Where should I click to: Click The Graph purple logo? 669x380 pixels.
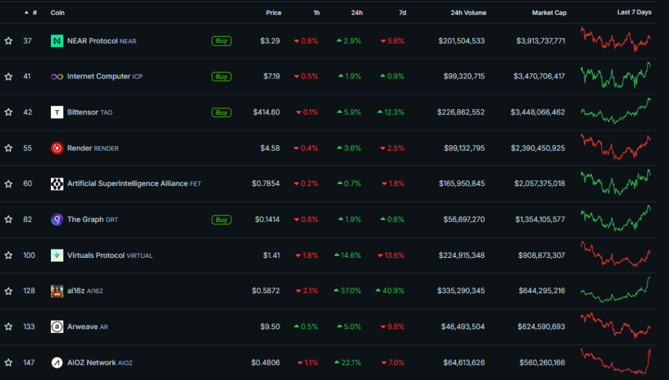pyautogui.click(x=57, y=219)
